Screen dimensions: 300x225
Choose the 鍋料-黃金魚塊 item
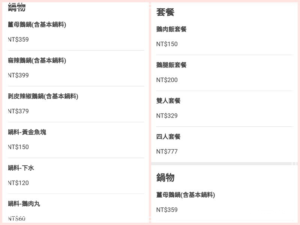coord(27,132)
